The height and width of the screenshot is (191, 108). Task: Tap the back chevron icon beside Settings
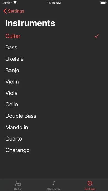pos(5,11)
